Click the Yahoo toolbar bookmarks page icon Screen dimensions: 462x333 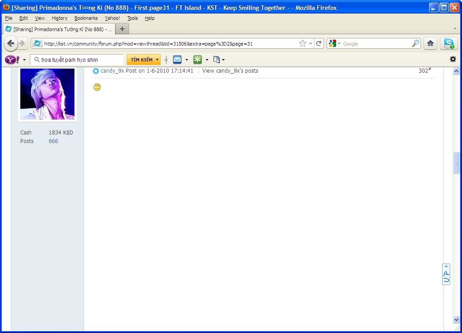(217, 60)
